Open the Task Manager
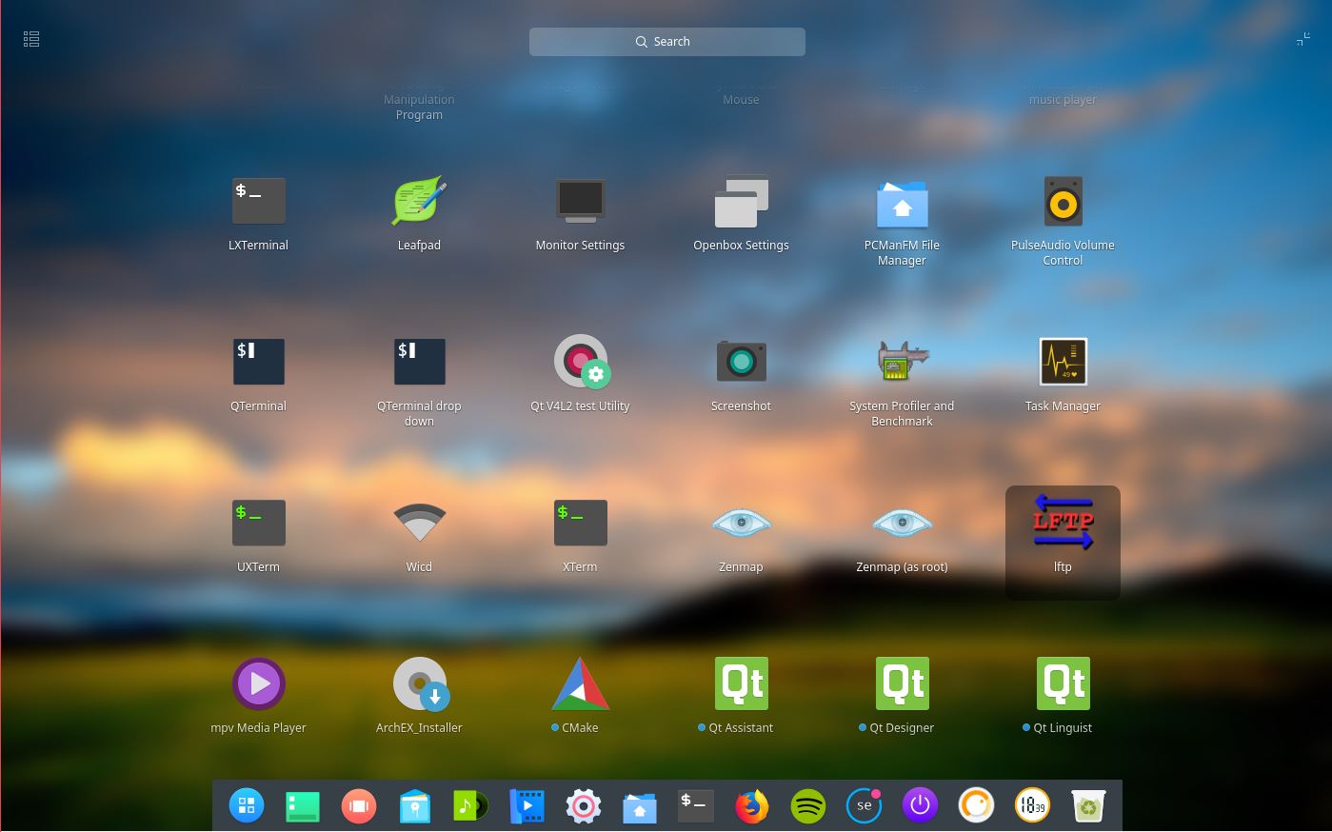This screenshot has height=832, width=1332. pyautogui.click(x=1063, y=371)
